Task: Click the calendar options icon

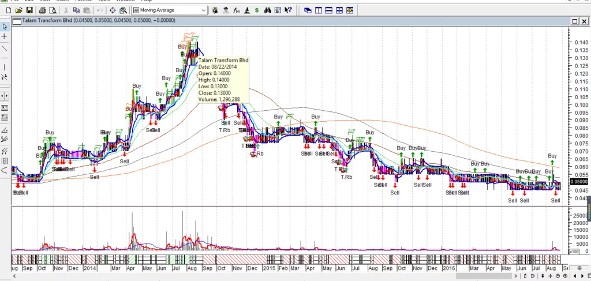Action: [278, 10]
